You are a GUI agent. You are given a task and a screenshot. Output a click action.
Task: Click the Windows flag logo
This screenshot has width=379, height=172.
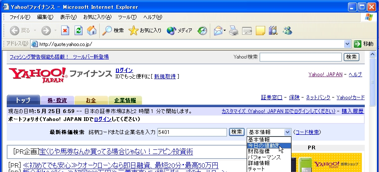(x=369, y=17)
